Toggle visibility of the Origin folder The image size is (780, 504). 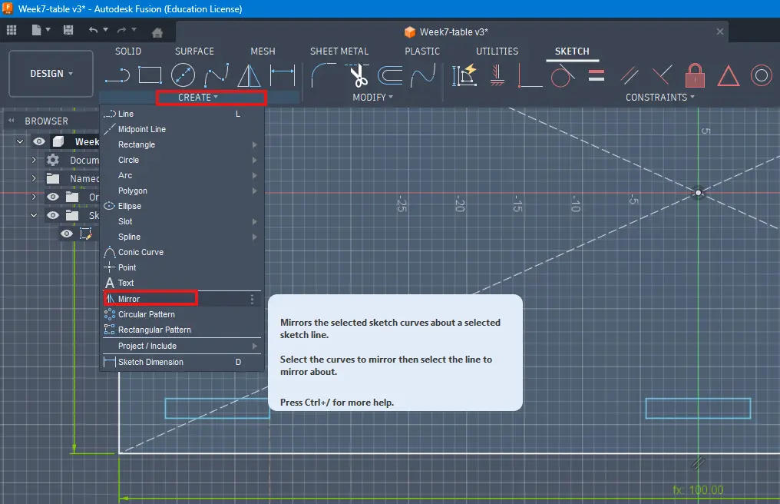53,197
